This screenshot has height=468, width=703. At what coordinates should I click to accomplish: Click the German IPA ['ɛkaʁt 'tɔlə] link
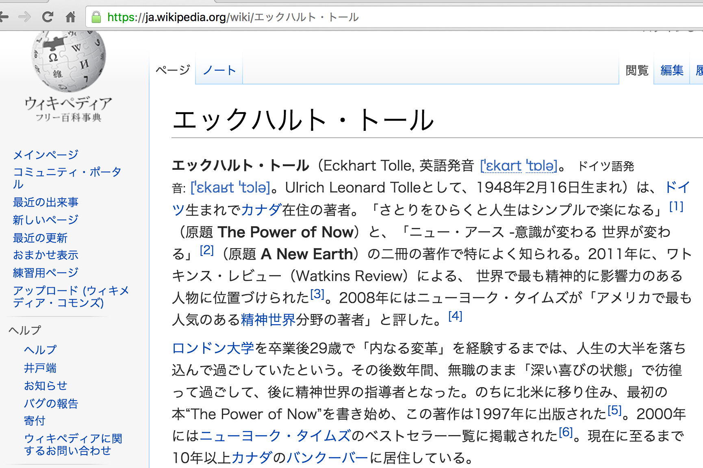point(230,188)
